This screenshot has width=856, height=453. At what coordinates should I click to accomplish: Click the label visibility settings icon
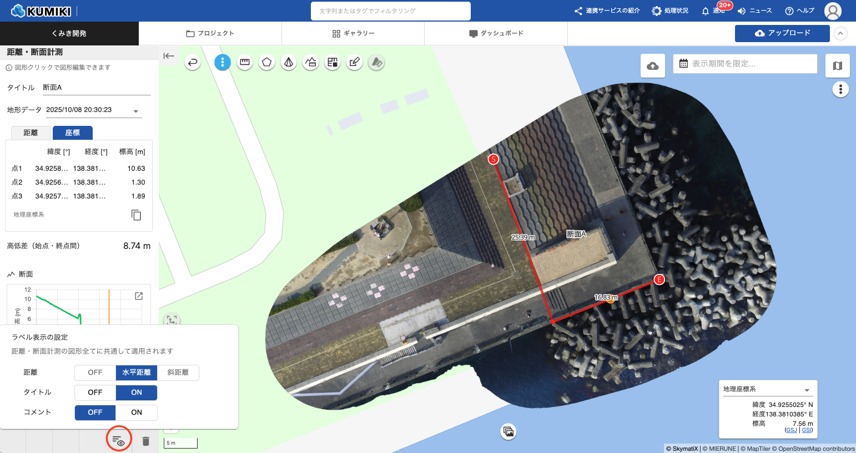click(118, 441)
